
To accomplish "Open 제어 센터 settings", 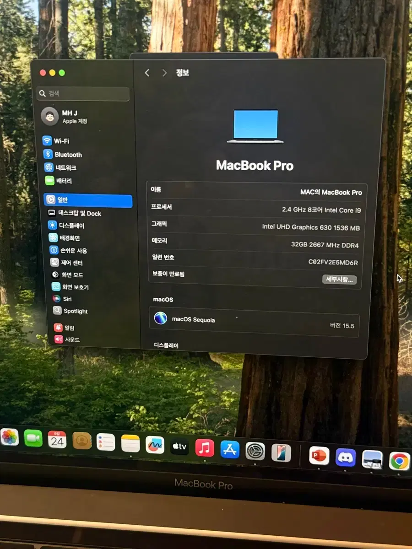I will [x=67, y=263].
